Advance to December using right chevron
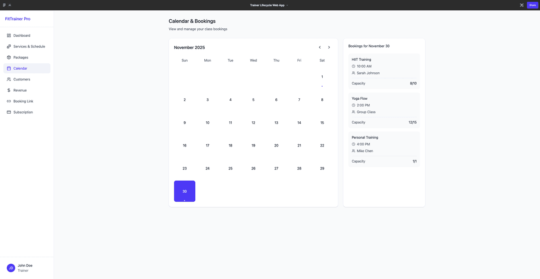540x279 pixels. (x=329, y=47)
